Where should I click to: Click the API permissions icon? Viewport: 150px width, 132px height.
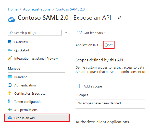[10, 109]
